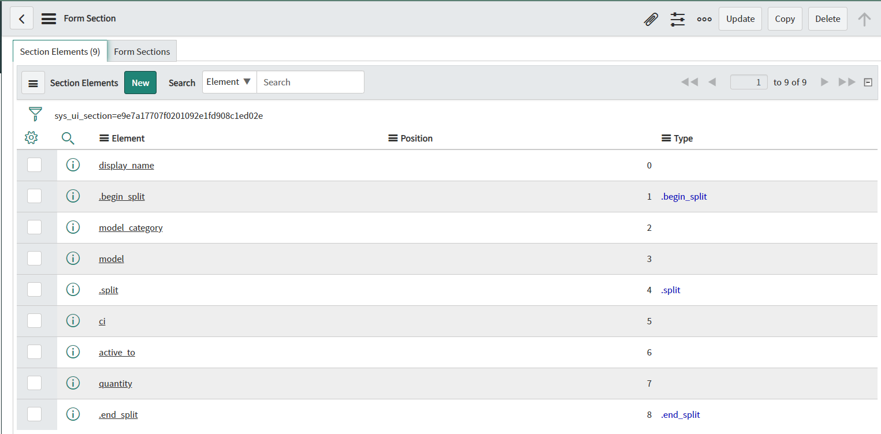Viewport: 881px width, 434px height.
Task: Open the more options ellipsis icon
Action: tap(704, 19)
